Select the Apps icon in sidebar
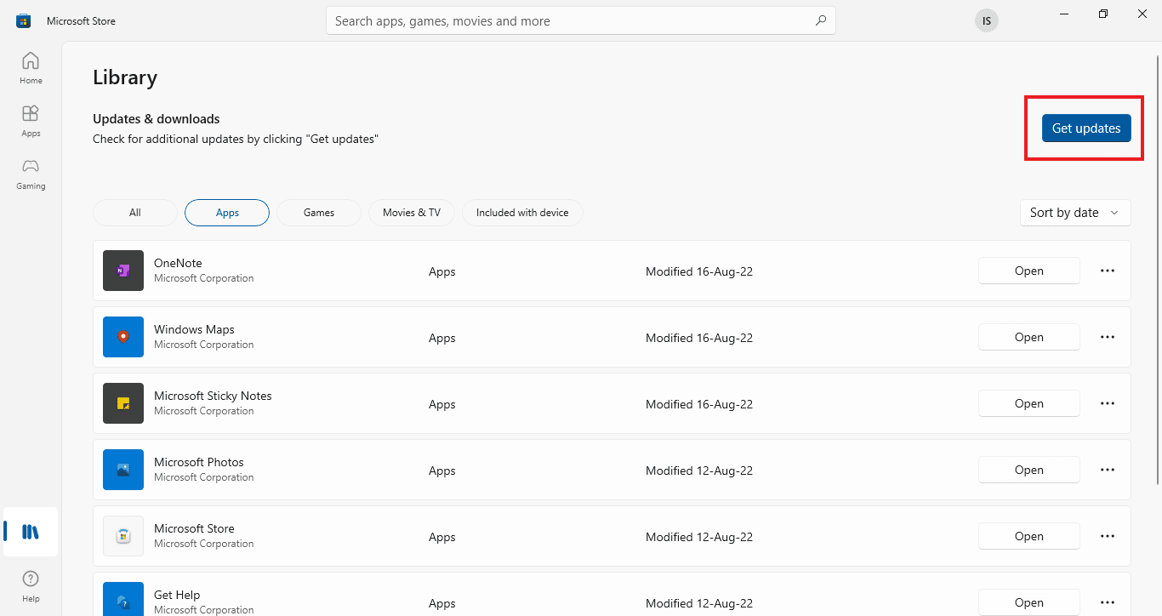This screenshot has width=1162, height=616. [x=30, y=119]
